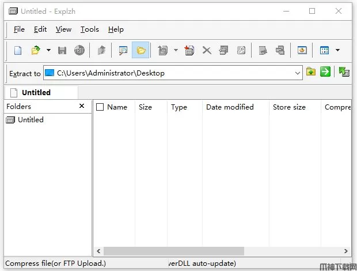Select the Untitled tab
Image resolution: width=357 pixels, height=271 pixels.
pyautogui.click(x=36, y=92)
